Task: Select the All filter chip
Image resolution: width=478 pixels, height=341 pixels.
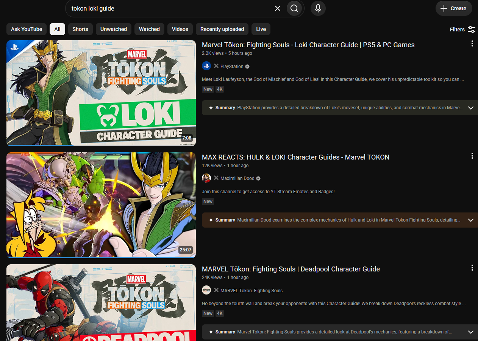Action: (x=57, y=29)
